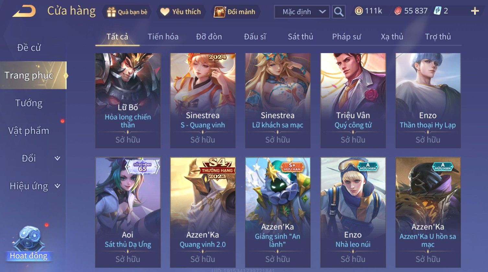The height and width of the screenshot is (272, 488).
Task: Open the Mặc định sort dropdown
Action: (x=302, y=12)
